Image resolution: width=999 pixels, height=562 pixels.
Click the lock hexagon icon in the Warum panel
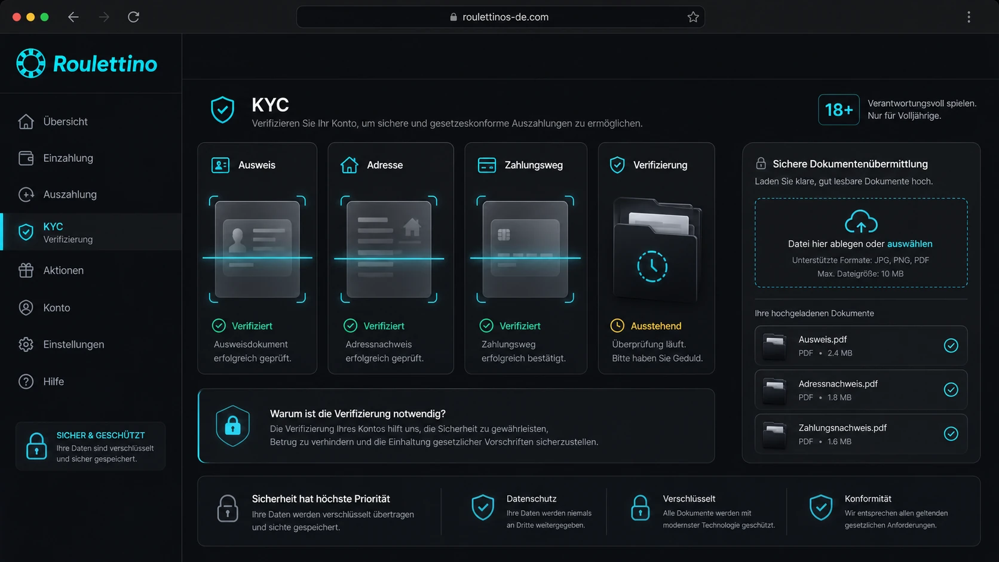click(232, 426)
